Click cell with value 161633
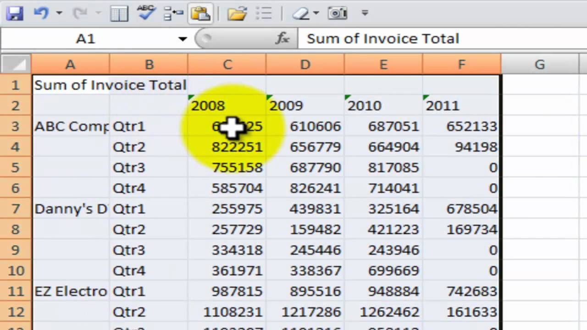 (x=462, y=312)
